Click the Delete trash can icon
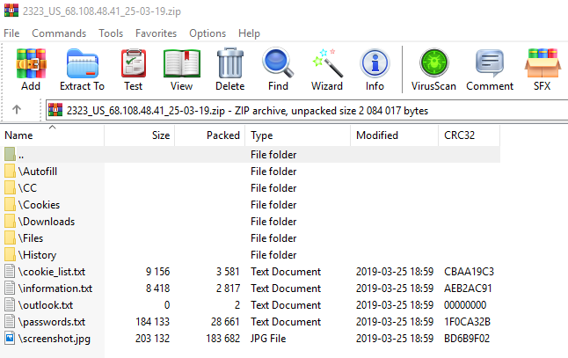Viewport: 568px width, 358px height. tap(230, 63)
